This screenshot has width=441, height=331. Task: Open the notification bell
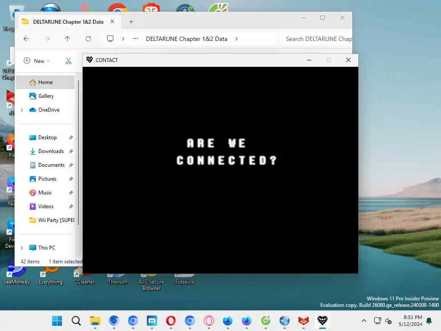tap(429, 321)
